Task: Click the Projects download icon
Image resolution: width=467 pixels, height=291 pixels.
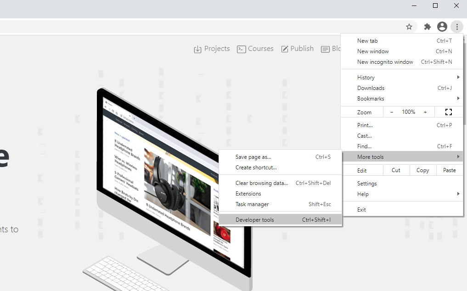Action: (197, 49)
